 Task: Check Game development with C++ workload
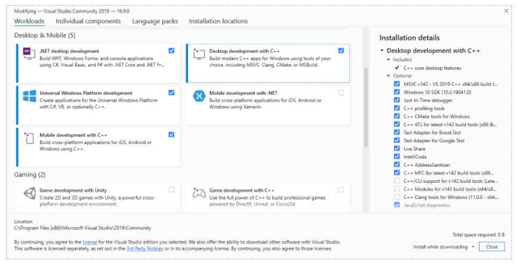click(x=341, y=190)
